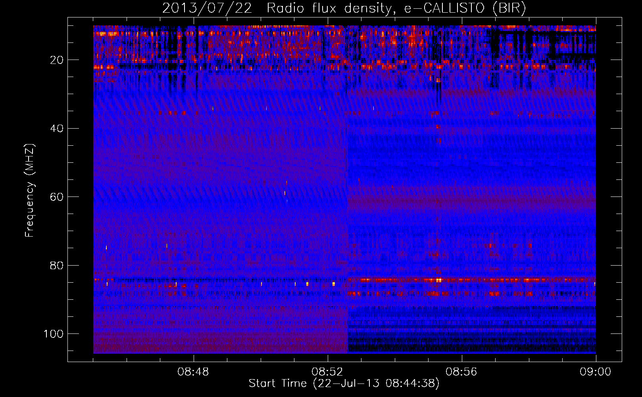Image resolution: width=642 pixels, height=397 pixels.
Task: Click the 20 frequency tick label
Action: (x=57, y=60)
